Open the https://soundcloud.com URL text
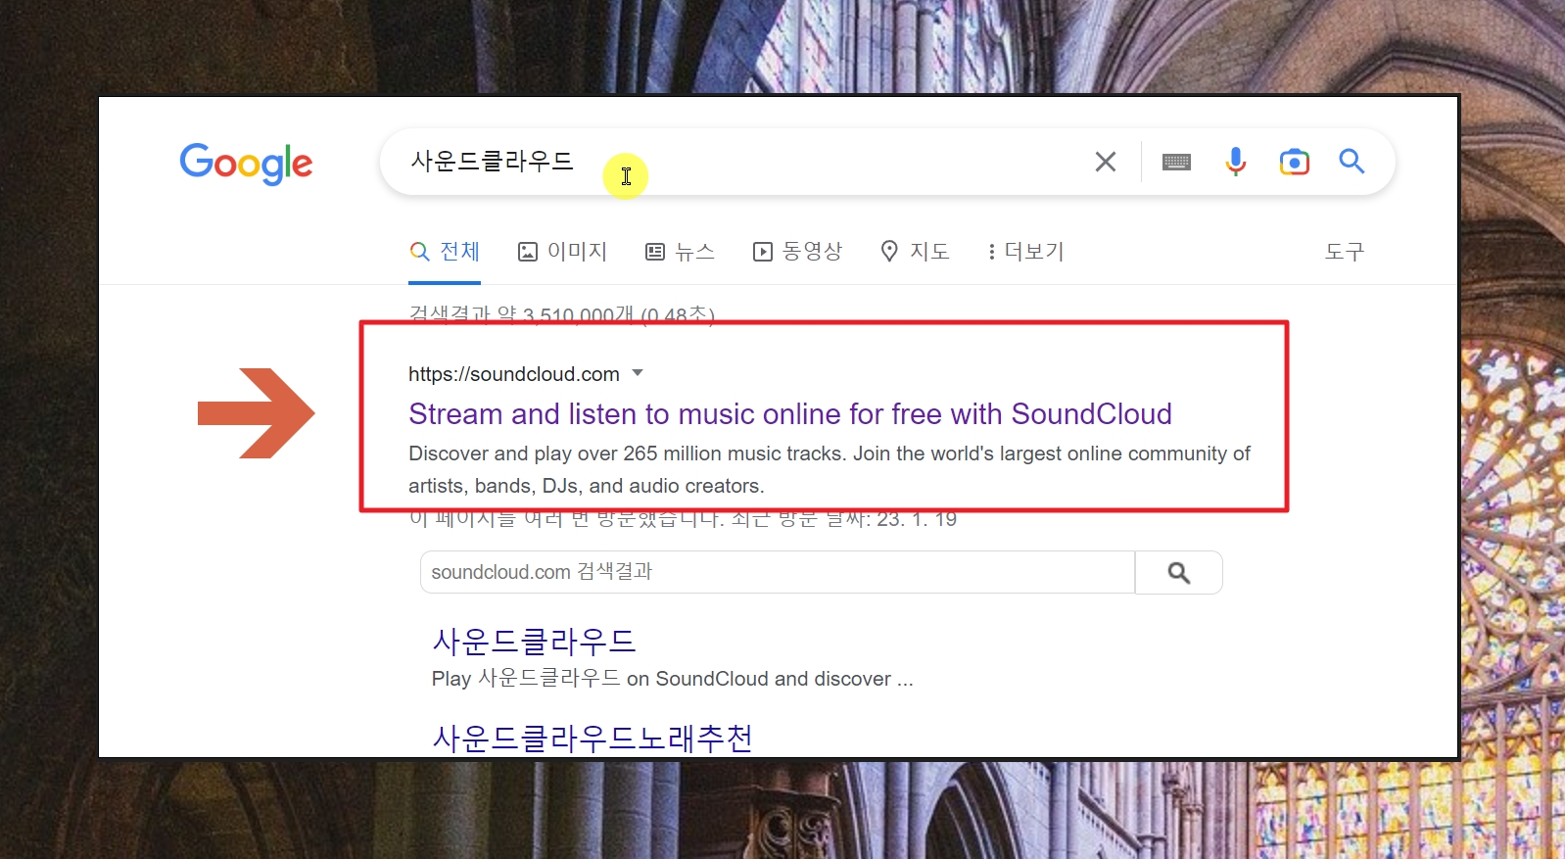 click(x=514, y=374)
